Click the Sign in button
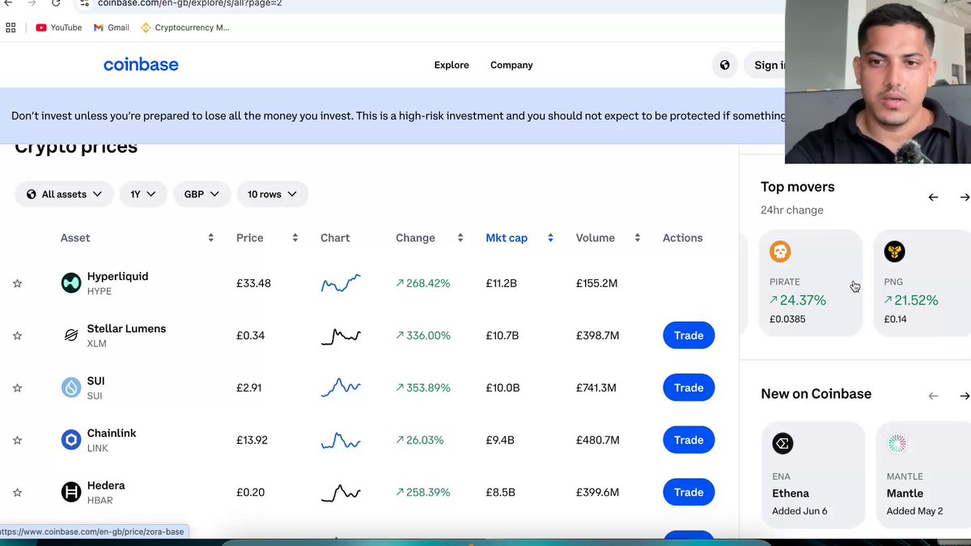The height and width of the screenshot is (546, 971). point(765,65)
